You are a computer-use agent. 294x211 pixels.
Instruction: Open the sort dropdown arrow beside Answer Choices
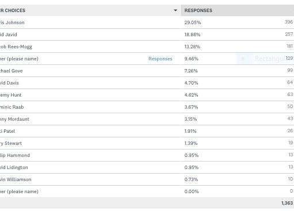point(175,10)
